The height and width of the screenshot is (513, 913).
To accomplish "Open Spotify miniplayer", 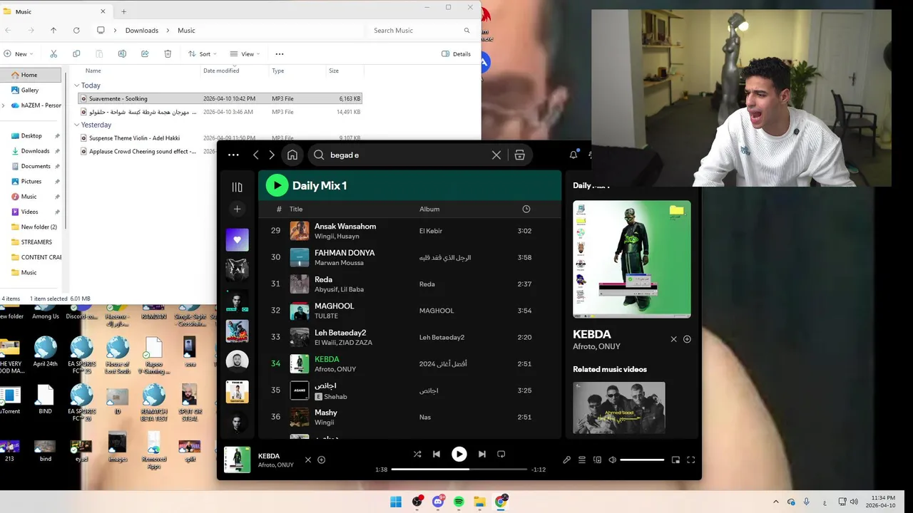I will tap(675, 460).
